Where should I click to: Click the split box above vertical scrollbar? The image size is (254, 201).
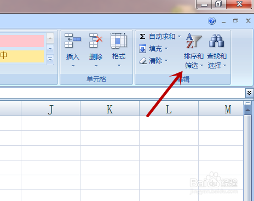tap(247, 103)
